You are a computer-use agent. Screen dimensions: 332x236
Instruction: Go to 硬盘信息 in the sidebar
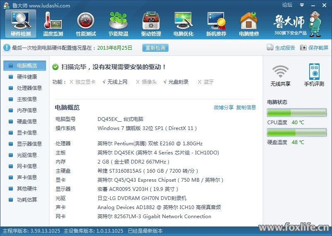[27, 121]
